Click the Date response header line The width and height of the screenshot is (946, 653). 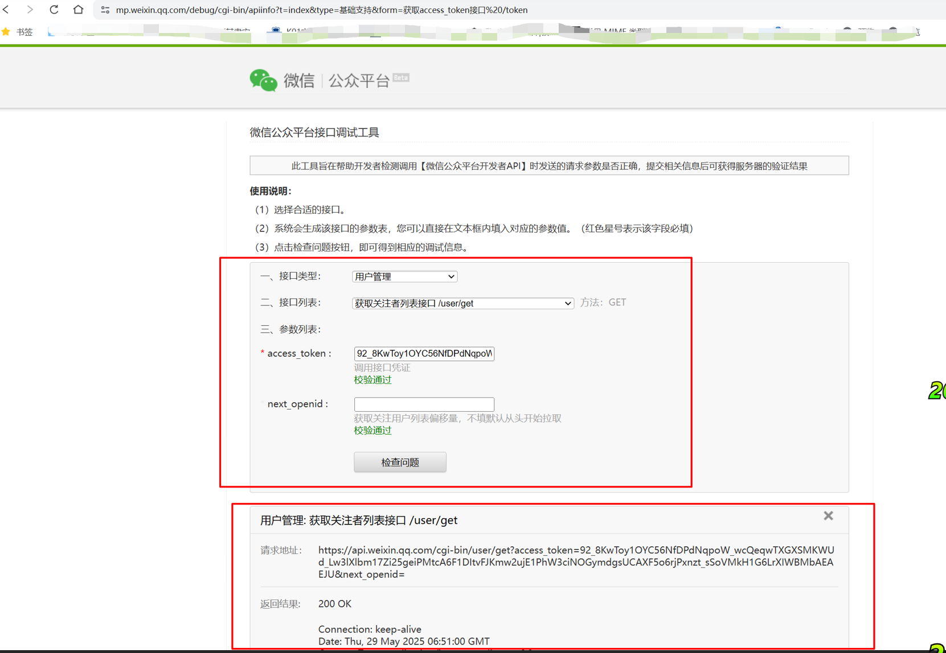click(404, 641)
